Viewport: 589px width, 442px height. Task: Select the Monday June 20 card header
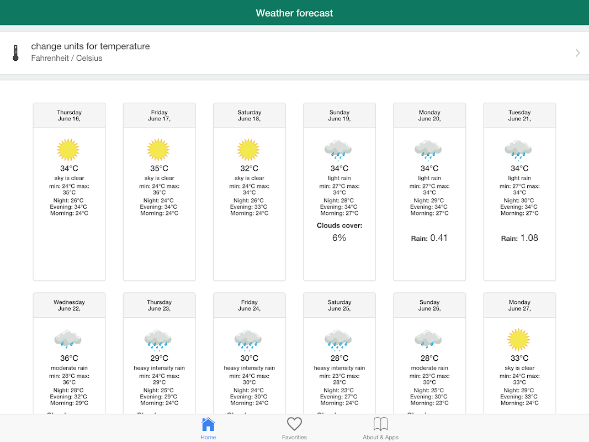click(x=429, y=115)
